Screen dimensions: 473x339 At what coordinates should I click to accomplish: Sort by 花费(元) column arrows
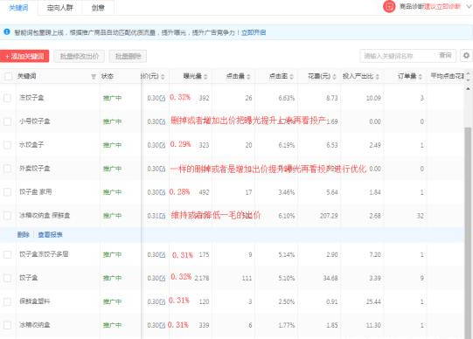tap(334, 77)
